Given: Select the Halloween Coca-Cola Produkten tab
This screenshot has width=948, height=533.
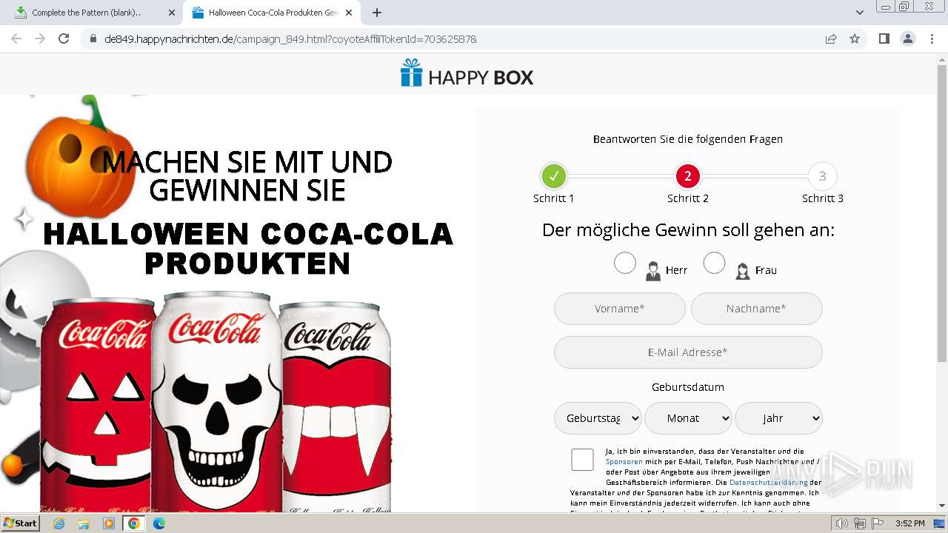Looking at the screenshot, I should (272, 13).
